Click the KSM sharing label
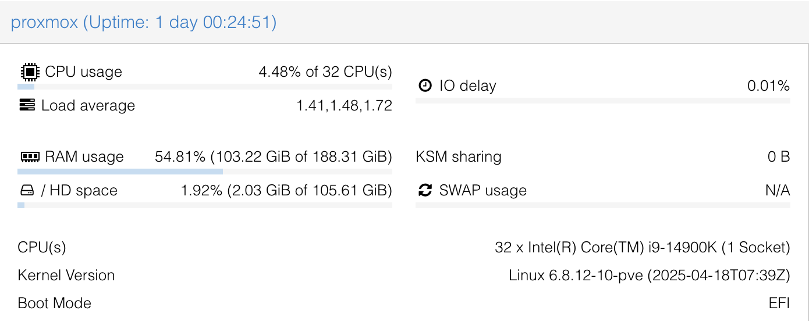The image size is (809, 321). click(459, 157)
